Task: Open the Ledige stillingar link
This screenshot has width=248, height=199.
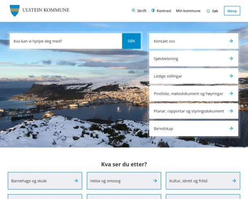Action: [x=193, y=76]
